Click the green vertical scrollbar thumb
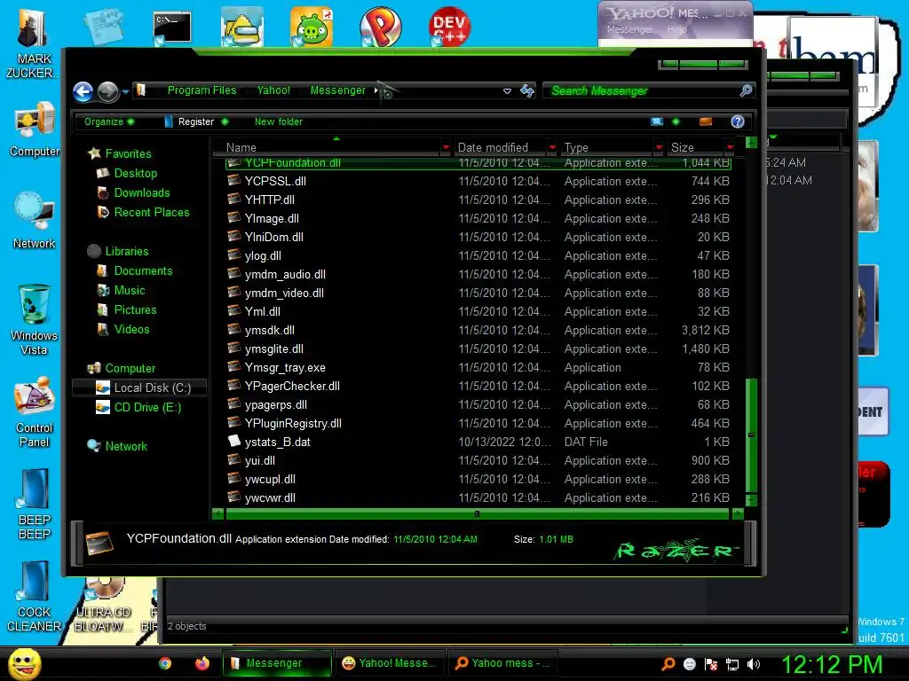The image size is (909, 681). 751,434
